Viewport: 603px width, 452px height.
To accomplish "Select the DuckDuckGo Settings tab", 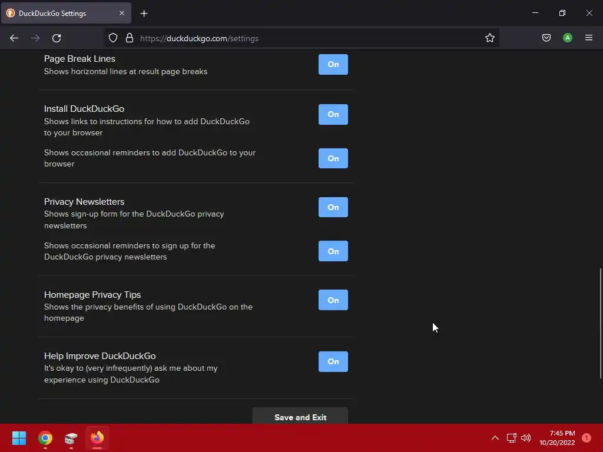I will click(x=66, y=13).
